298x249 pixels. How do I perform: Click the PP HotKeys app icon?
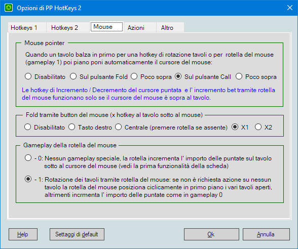click(9, 8)
